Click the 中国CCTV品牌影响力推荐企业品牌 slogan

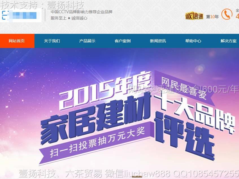pyautogui.click(x=82, y=12)
